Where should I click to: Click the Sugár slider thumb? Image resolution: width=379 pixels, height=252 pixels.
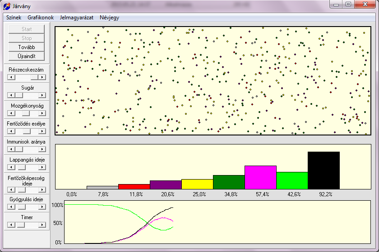tap(19, 95)
